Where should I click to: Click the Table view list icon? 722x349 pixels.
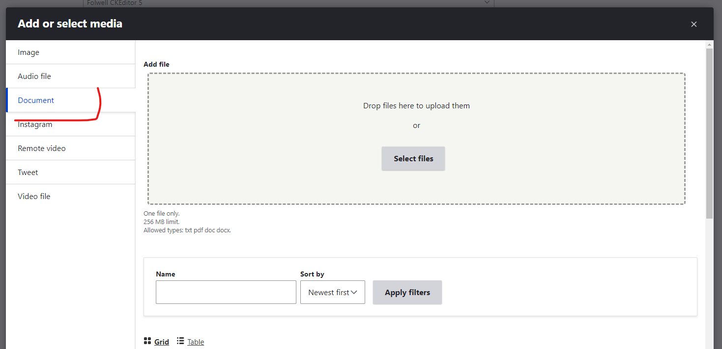tap(180, 341)
